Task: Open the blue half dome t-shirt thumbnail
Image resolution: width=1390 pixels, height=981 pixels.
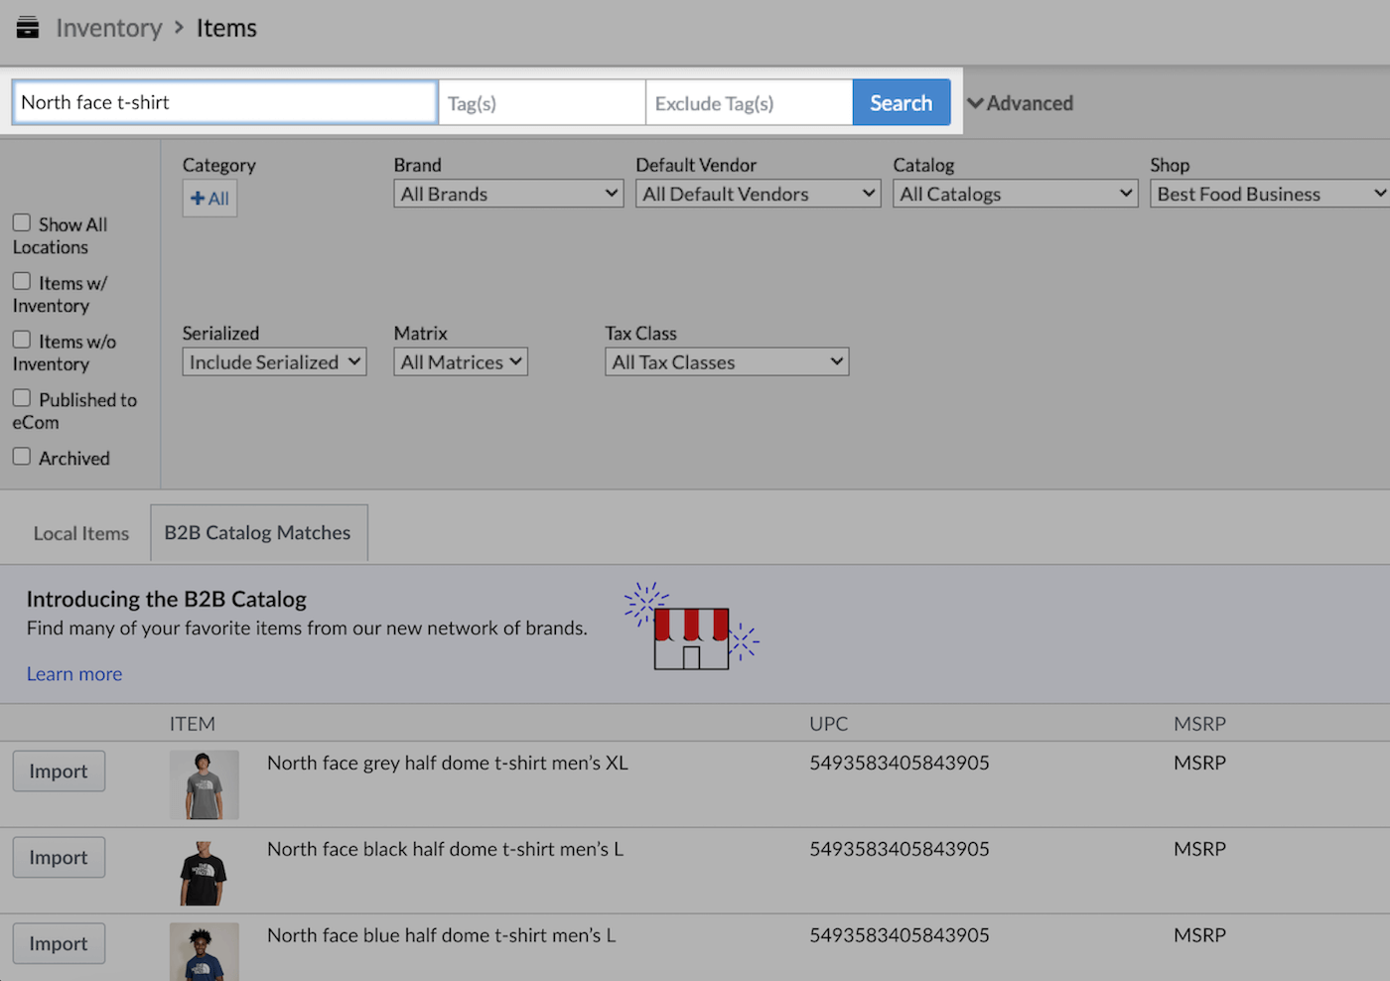Action: (204, 951)
